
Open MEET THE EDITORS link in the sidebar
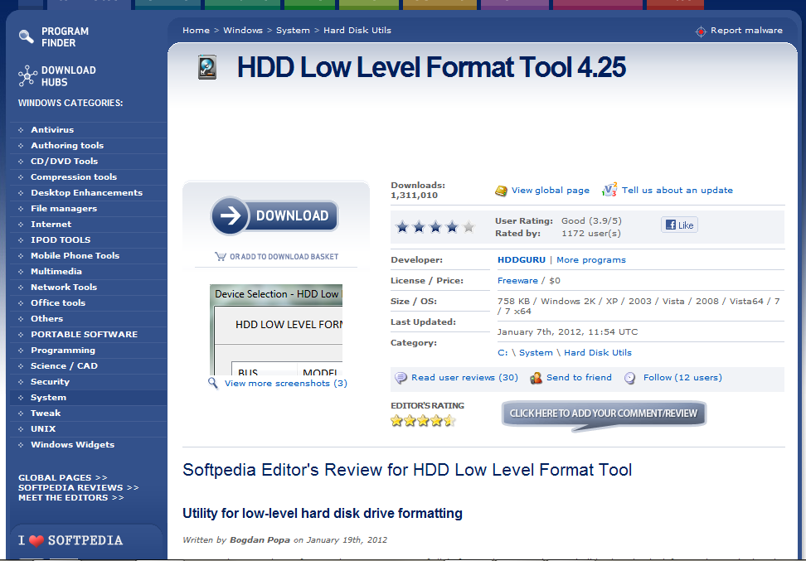pyautogui.click(x=71, y=498)
